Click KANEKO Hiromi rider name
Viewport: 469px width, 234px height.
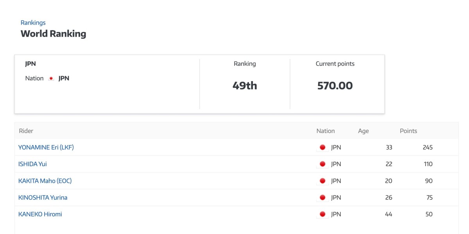tap(40, 214)
